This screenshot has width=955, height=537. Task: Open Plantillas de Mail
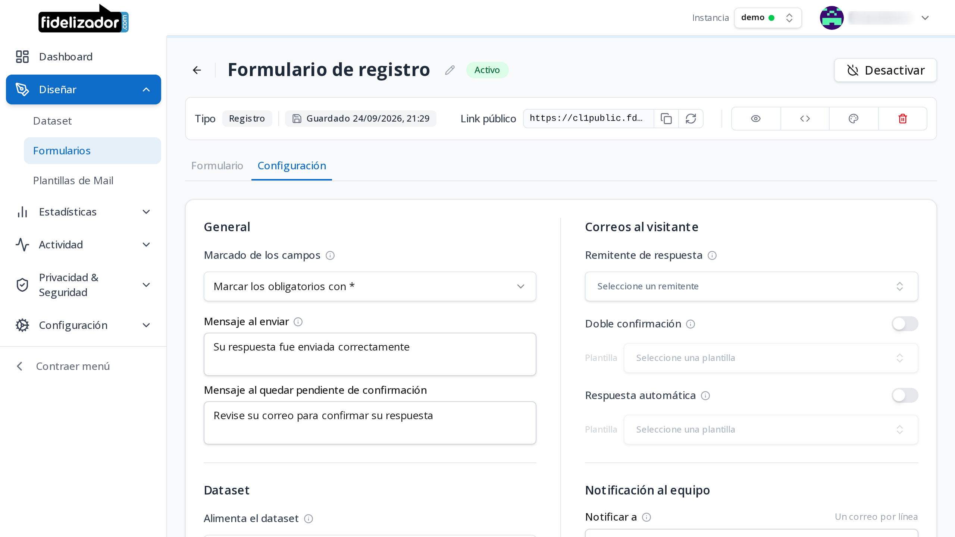click(x=93, y=180)
